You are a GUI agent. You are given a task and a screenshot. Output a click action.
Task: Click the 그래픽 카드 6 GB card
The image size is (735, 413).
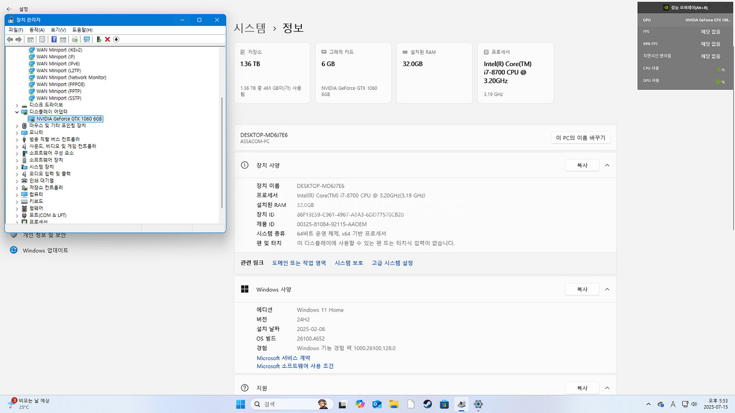point(353,73)
